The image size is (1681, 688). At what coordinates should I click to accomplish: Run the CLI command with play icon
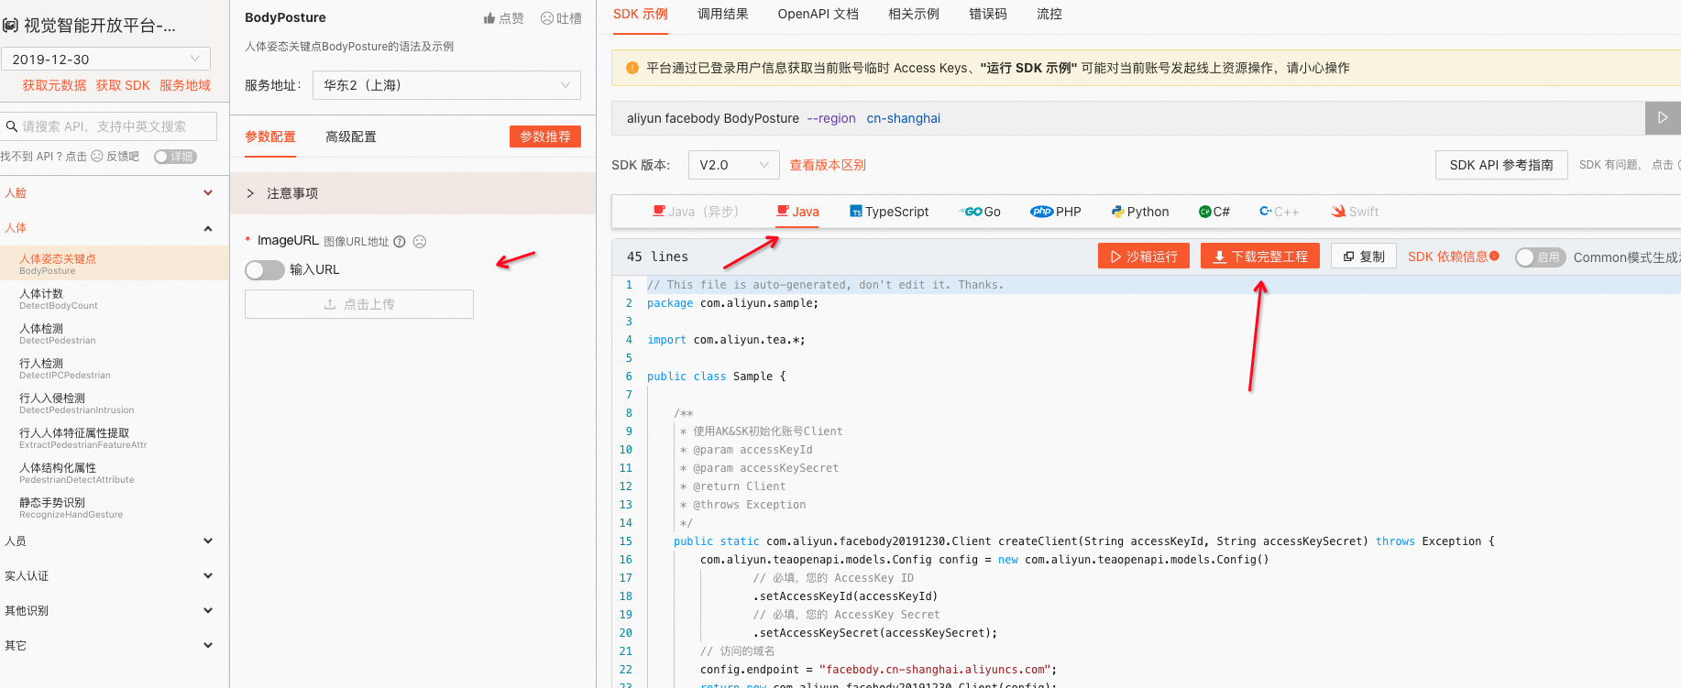point(1663,118)
